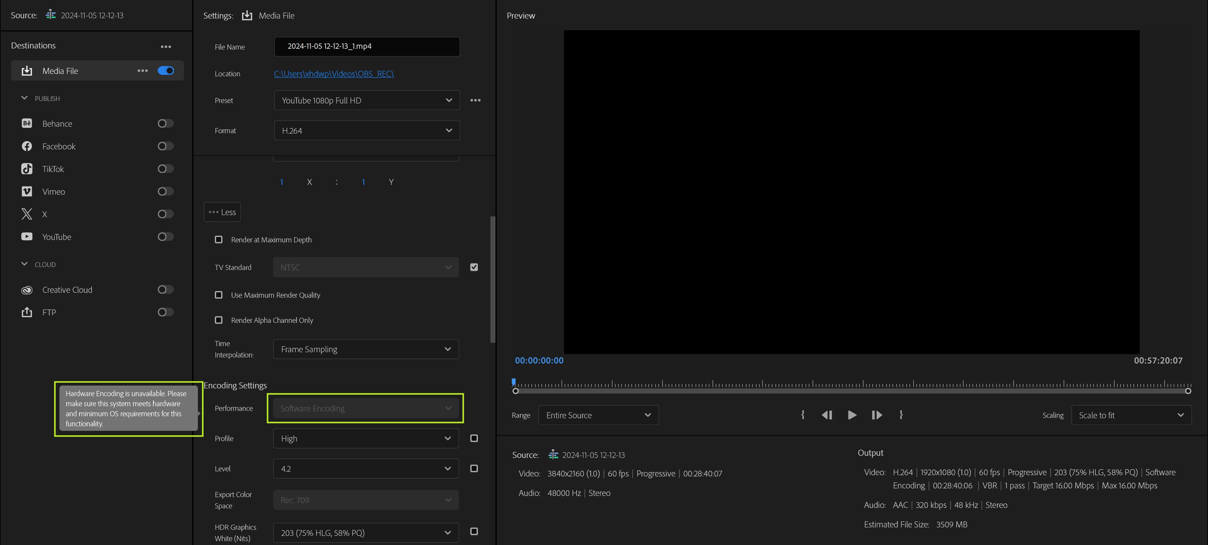Image resolution: width=1208 pixels, height=545 pixels.
Task: Open Media File destination options dots
Action: pyautogui.click(x=143, y=71)
